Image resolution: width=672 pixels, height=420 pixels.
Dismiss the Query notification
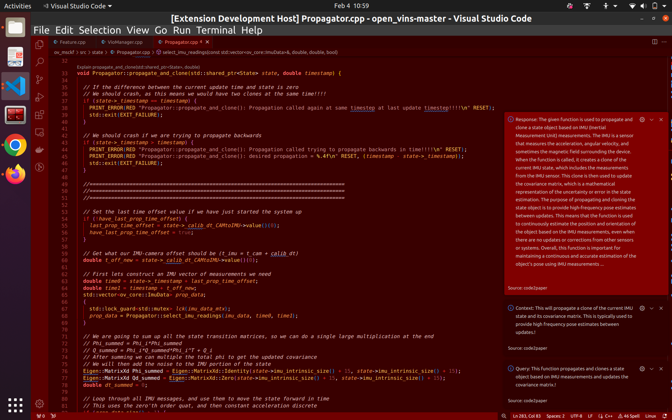(x=661, y=369)
